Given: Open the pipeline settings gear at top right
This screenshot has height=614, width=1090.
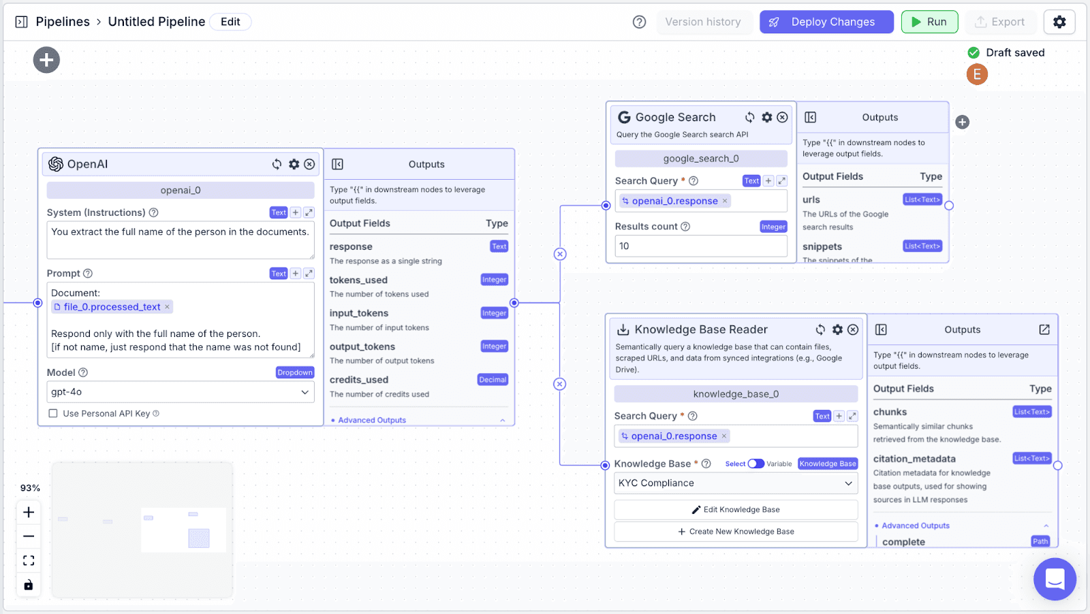Looking at the screenshot, I should tap(1059, 22).
